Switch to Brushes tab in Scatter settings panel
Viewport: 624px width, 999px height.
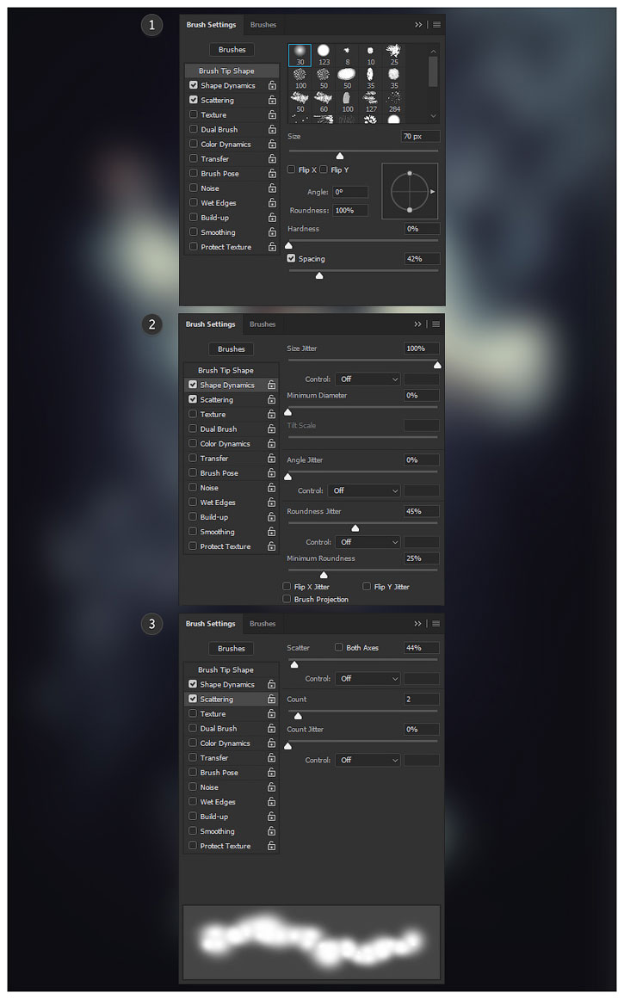click(263, 624)
